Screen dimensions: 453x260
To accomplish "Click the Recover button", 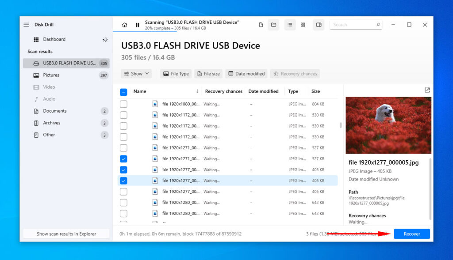I will 411,234.
